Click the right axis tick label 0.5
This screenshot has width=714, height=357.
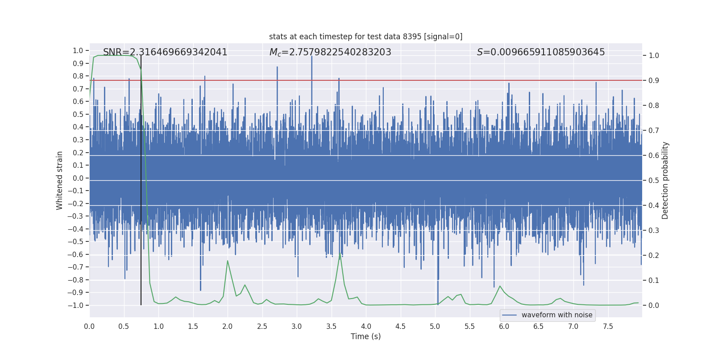654,181
